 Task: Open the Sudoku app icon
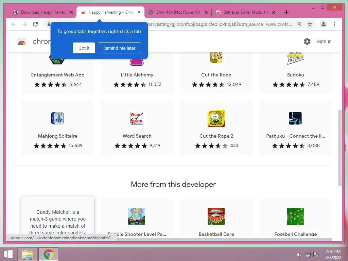click(x=295, y=58)
